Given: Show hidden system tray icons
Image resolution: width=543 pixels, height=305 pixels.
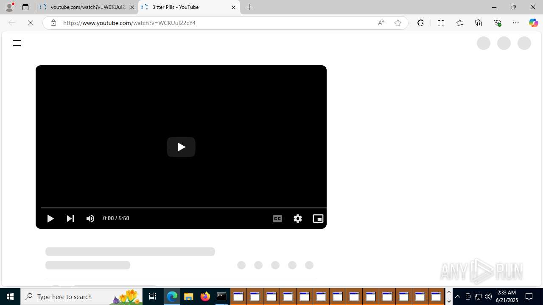Looking at the screenshot, I should coord(458,297).
